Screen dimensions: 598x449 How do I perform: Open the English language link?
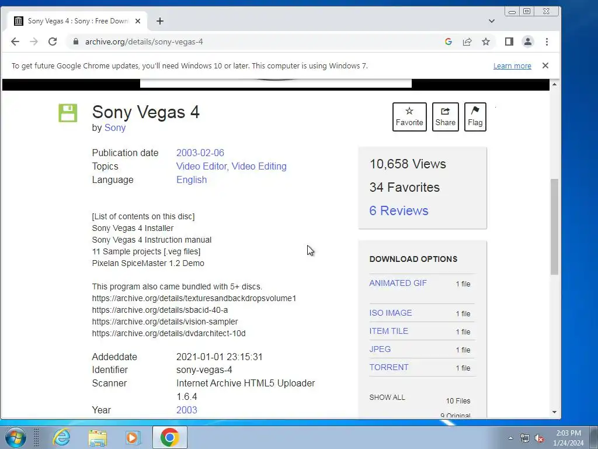[x=192, y=179]
